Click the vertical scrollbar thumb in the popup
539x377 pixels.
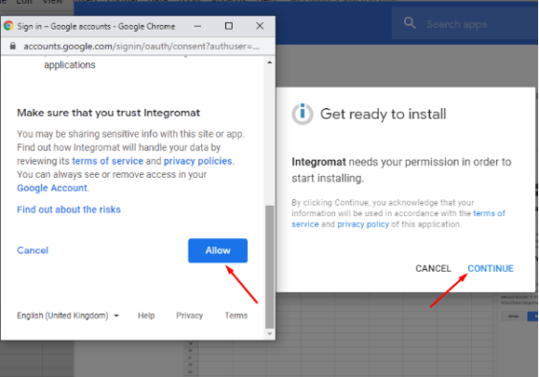coord(270,267)
